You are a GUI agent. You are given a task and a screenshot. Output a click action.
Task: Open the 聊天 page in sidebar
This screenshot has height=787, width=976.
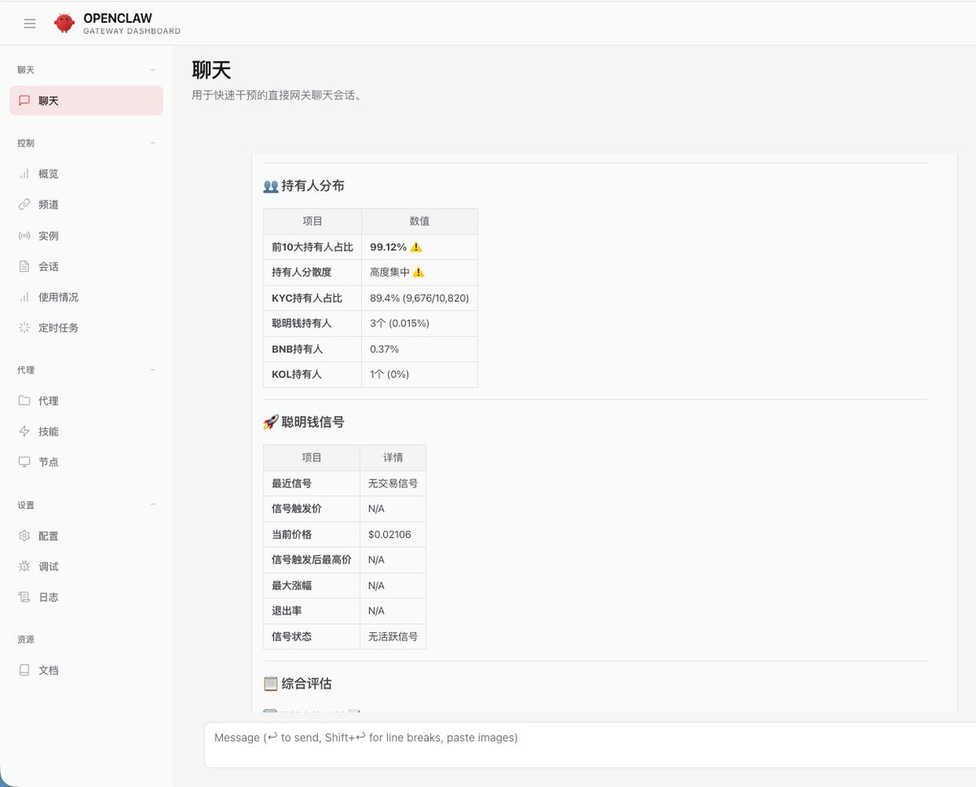tap(86, 101)
